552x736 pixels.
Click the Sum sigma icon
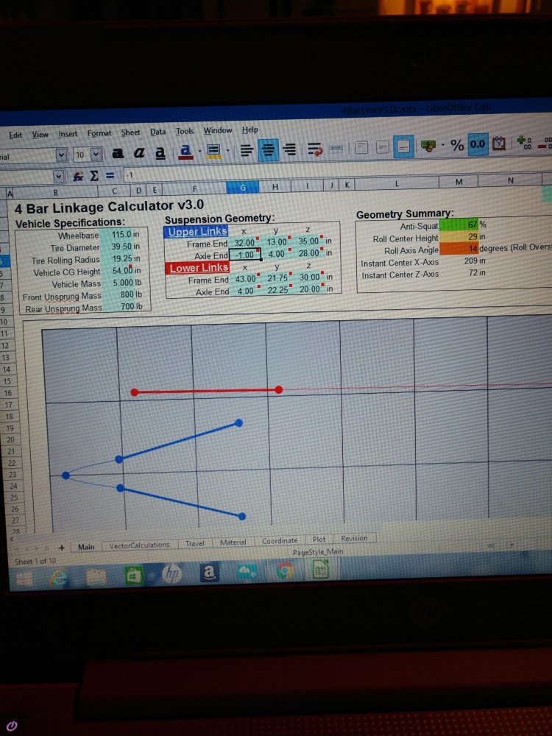[x=93, y=176]
